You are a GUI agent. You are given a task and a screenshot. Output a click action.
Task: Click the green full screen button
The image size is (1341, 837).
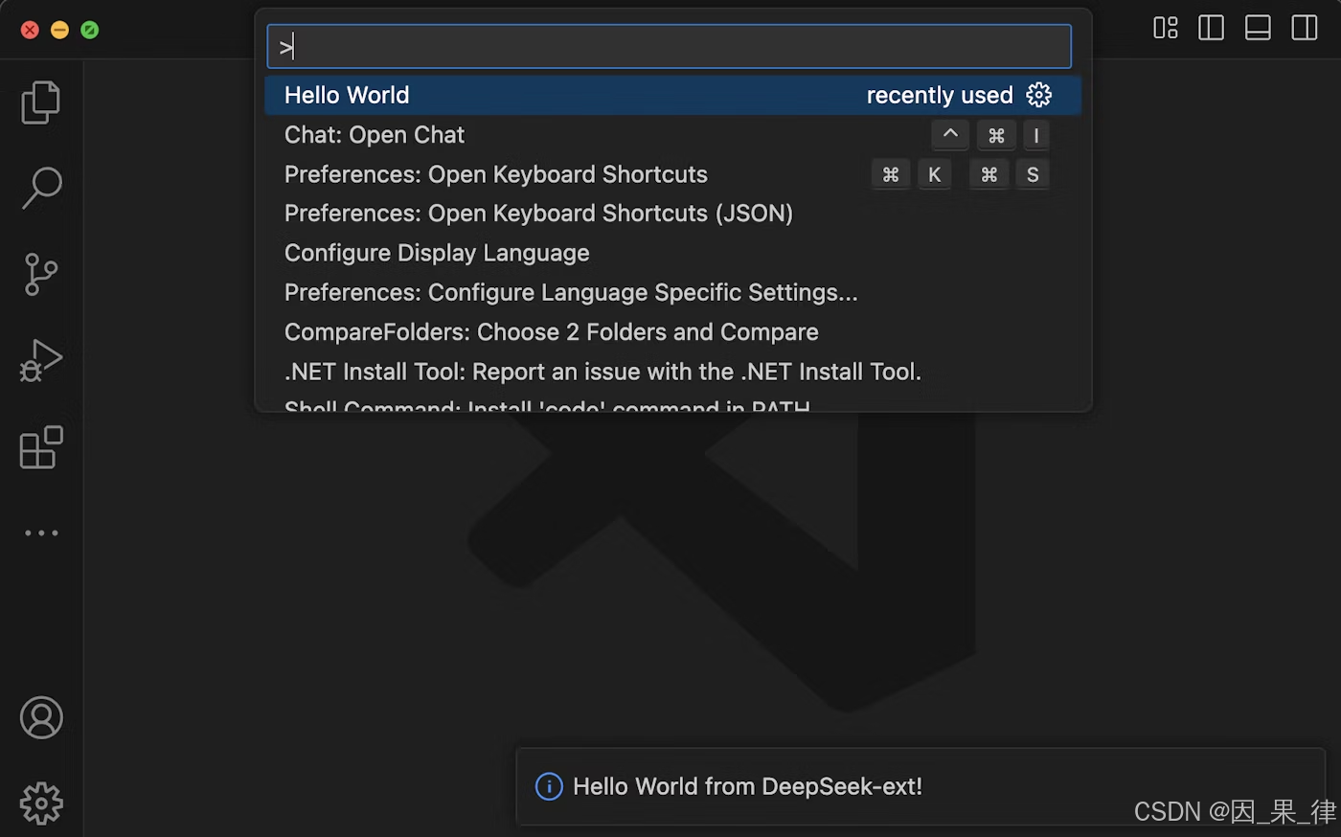click(89, 30)
